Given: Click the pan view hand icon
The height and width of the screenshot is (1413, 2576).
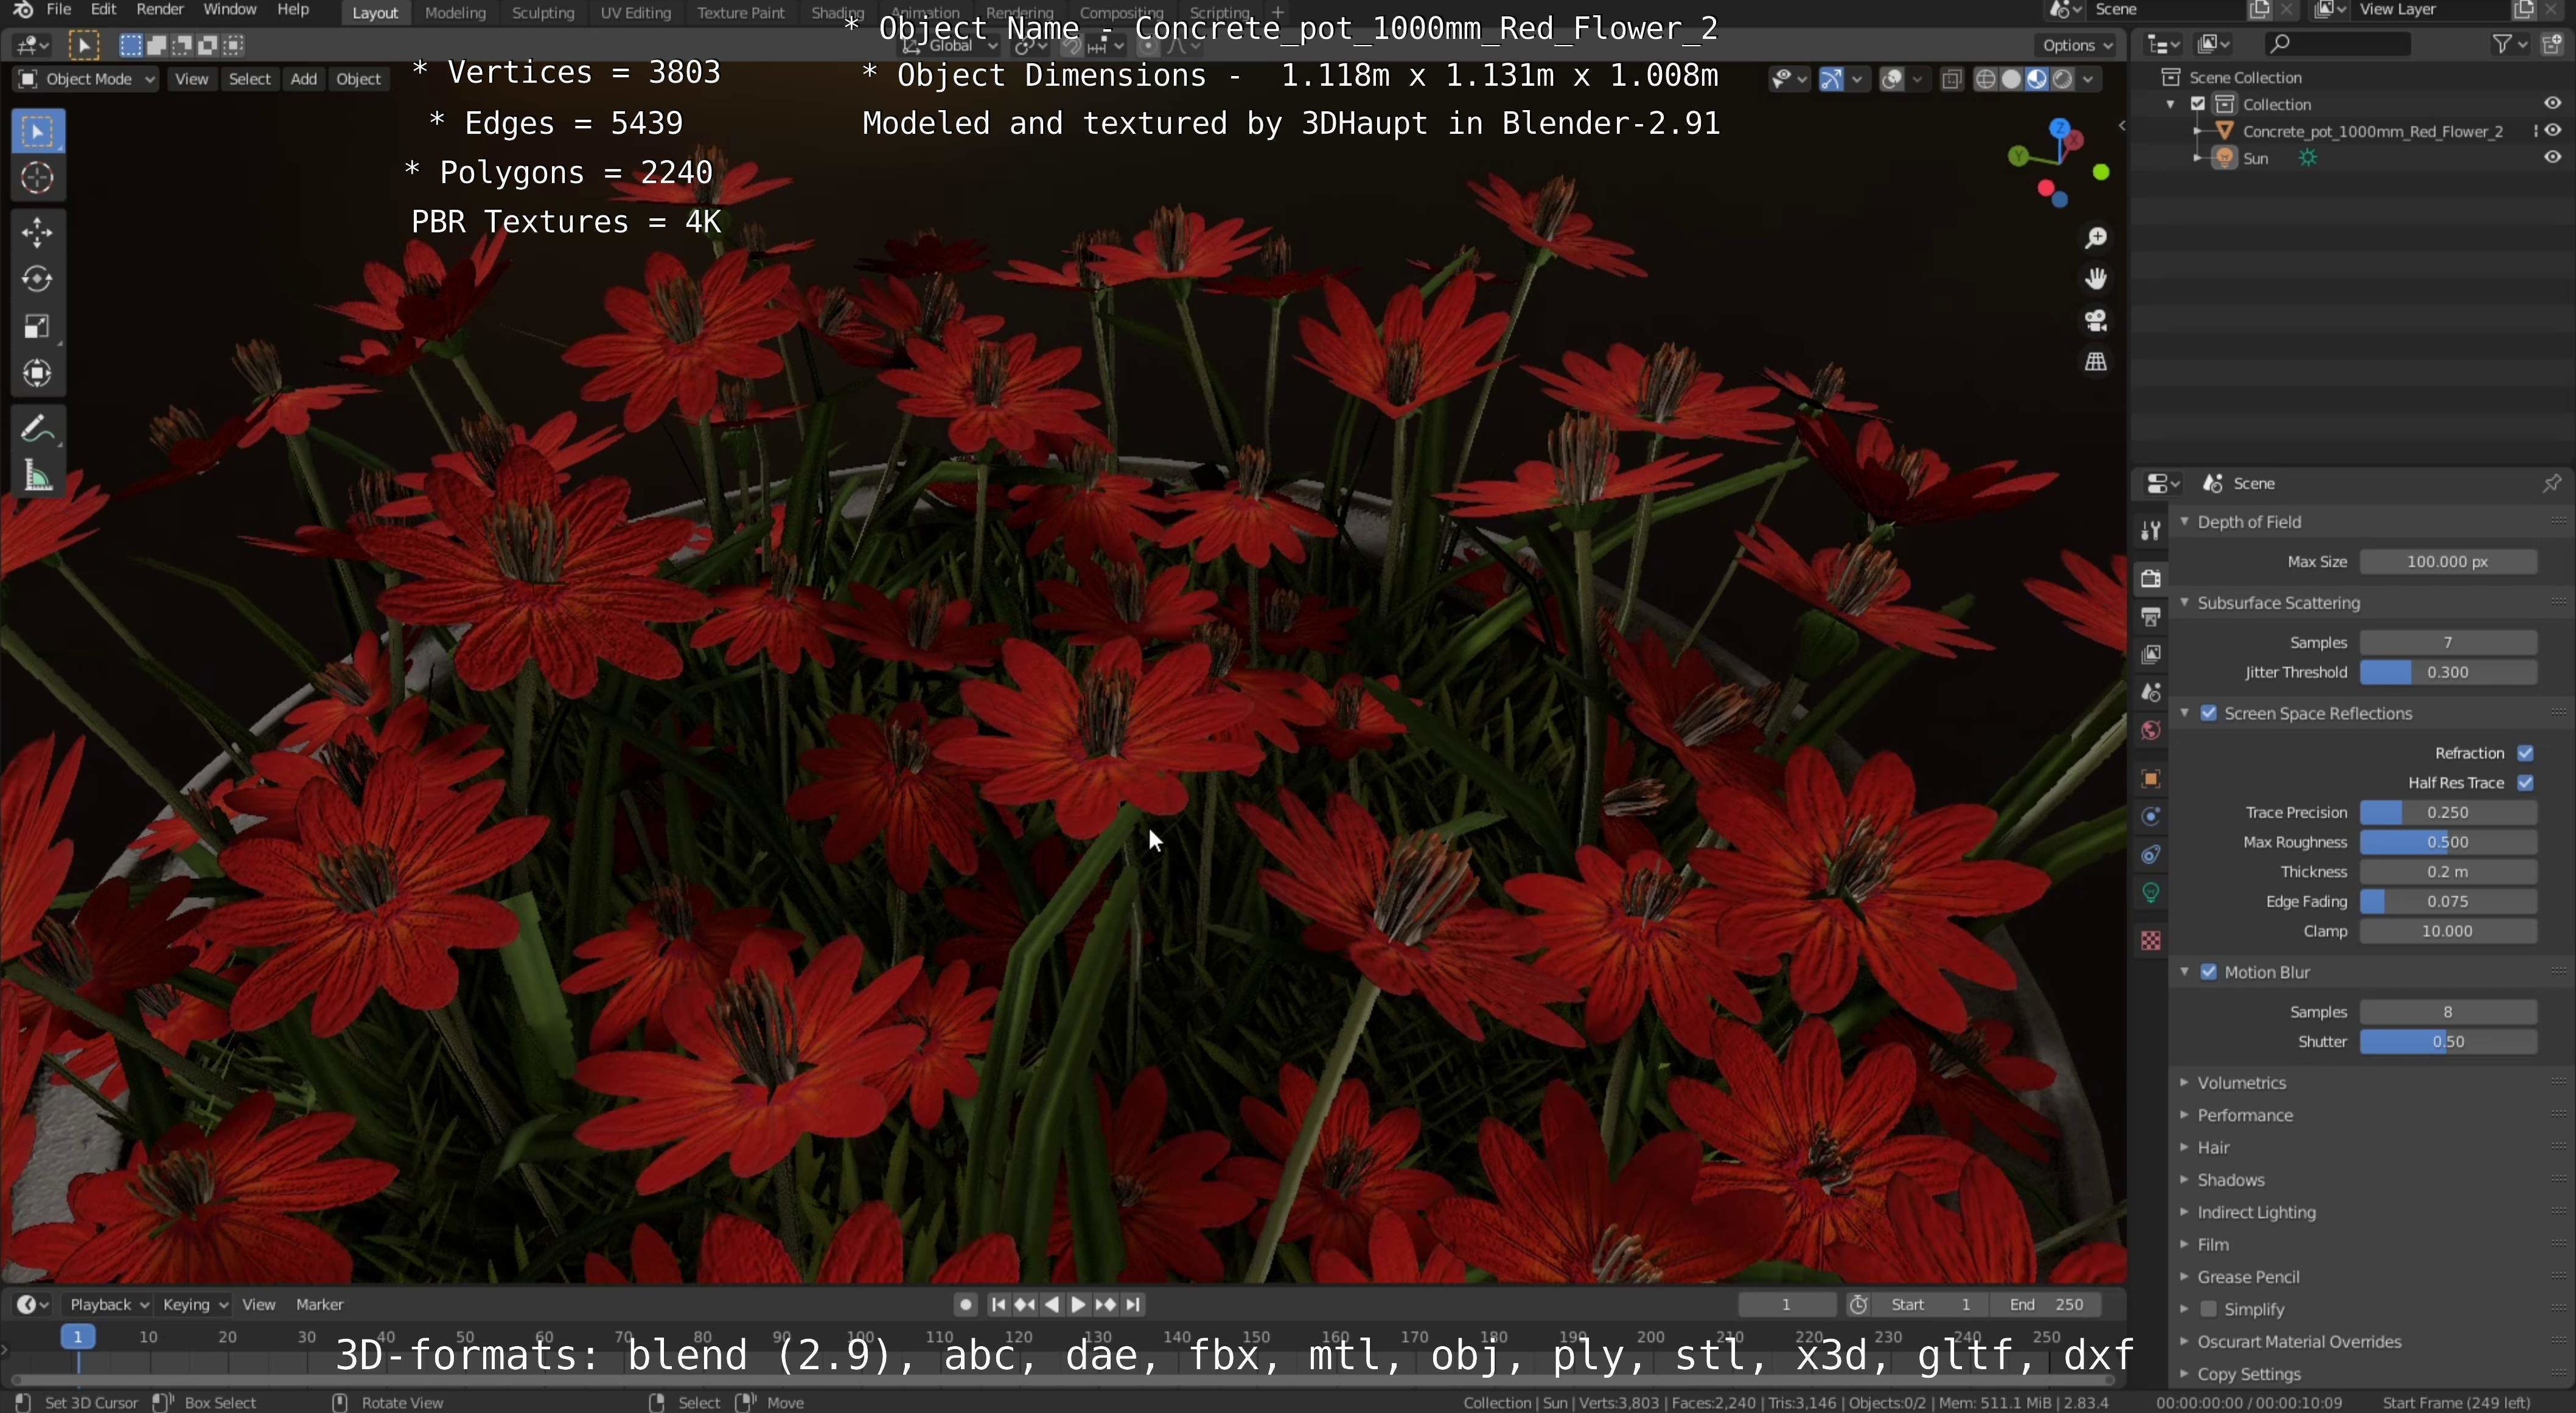Looking at the screenshot, I should click(x=2095, y=279).
